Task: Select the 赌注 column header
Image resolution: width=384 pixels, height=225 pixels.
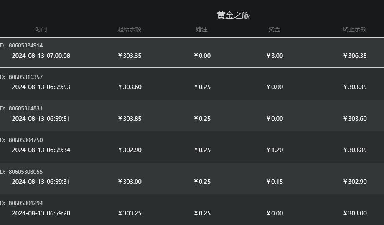Action: coord(201,30)
